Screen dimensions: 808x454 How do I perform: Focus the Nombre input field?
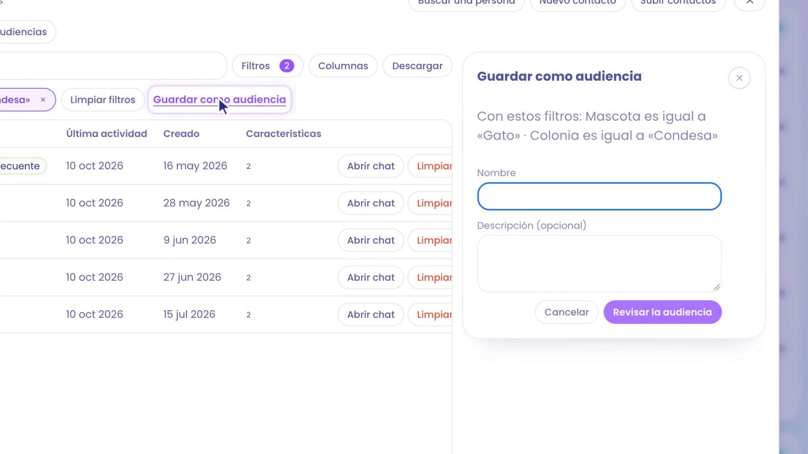[x=599, y=196]
